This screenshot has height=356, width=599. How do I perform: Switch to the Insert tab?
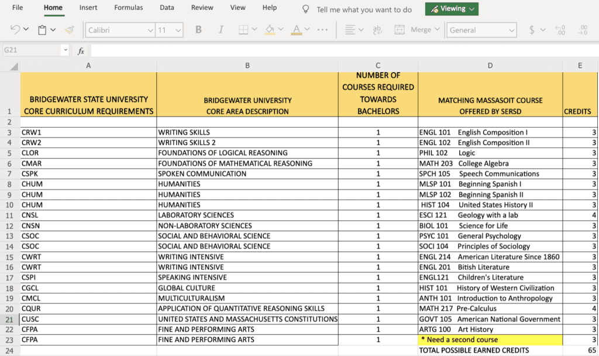coord(88,8)
